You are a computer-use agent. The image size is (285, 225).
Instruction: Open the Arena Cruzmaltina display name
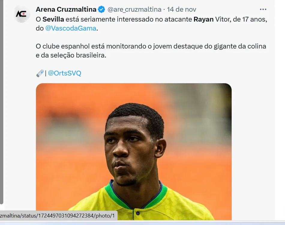pyautogui.click(x=66, y=9)
